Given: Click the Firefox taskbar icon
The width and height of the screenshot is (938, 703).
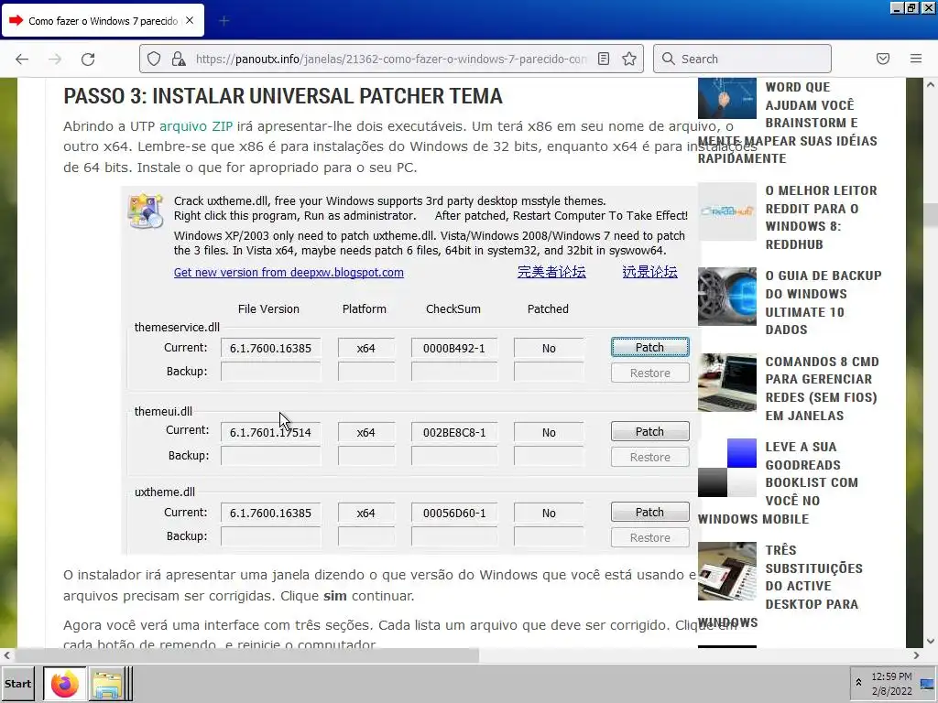Looking at the screenshot, I should (x=65, y=684).
